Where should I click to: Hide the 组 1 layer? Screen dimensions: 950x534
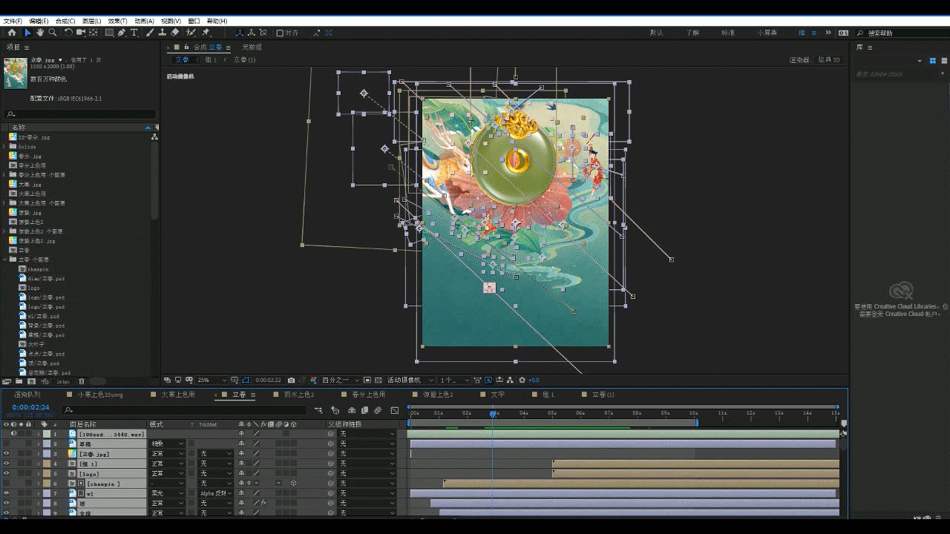tap(6, 464)
